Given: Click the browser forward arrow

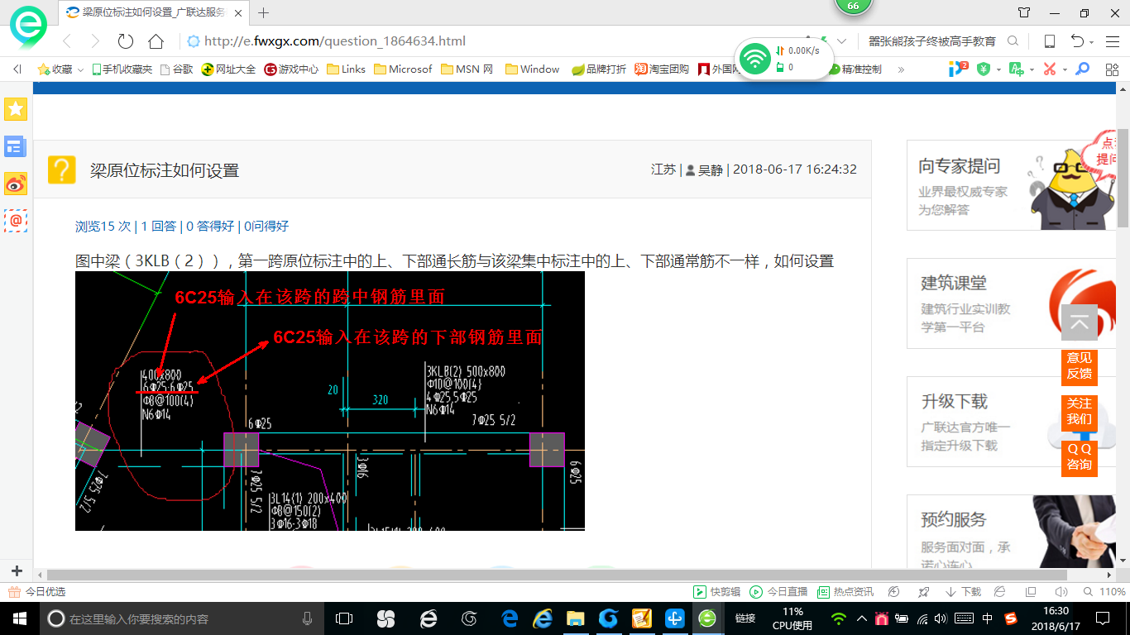Looking at the screenshot, I should [95, 41].
